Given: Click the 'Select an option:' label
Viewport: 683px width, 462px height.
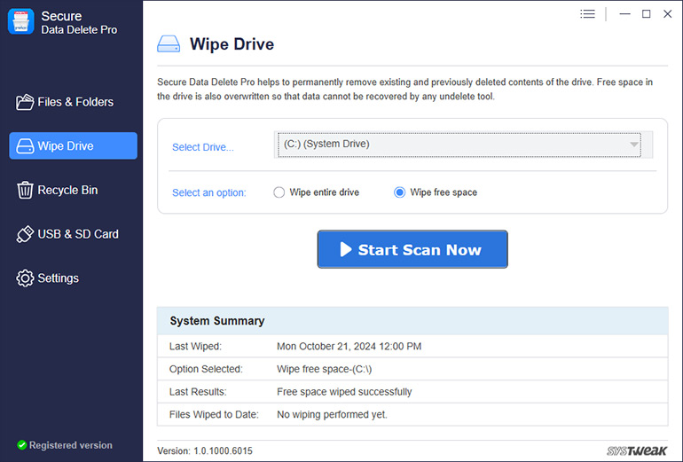Looking at the screenshot, I should click(209, 192).
